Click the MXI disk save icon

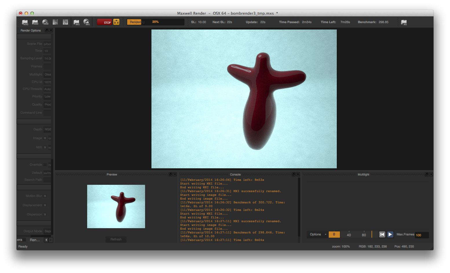click(45, 22)
